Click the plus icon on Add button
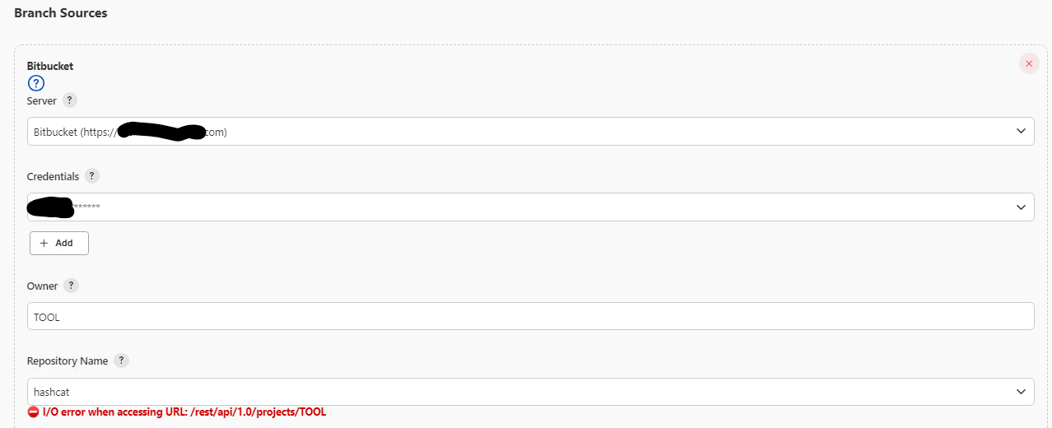 pos(44,243)
